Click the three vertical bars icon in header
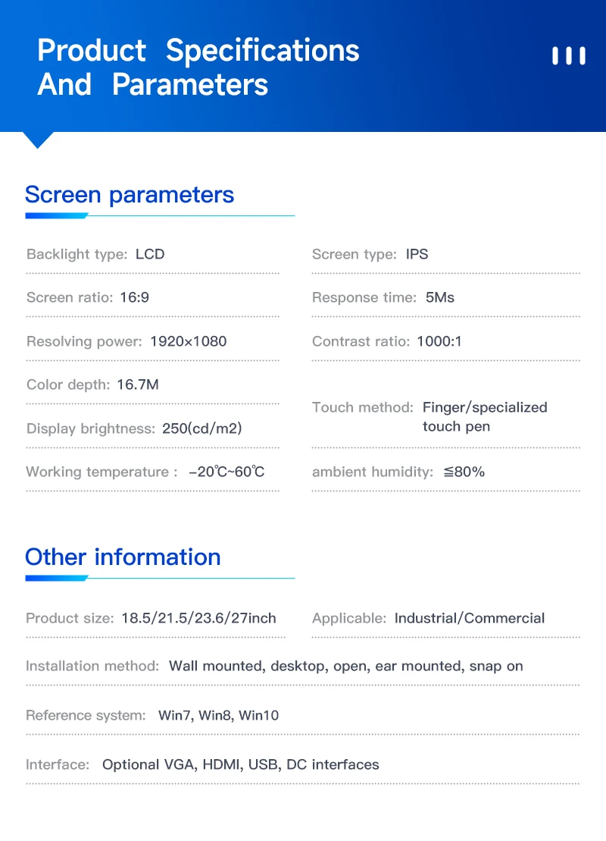This screenshot has width=606, height=841. [568, 56]
